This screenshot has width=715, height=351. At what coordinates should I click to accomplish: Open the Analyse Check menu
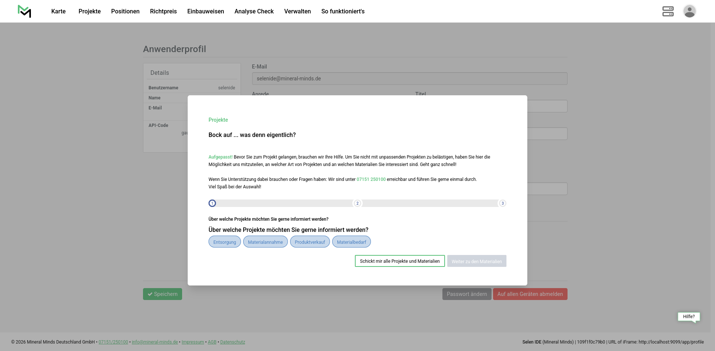(x=254, y=12)
